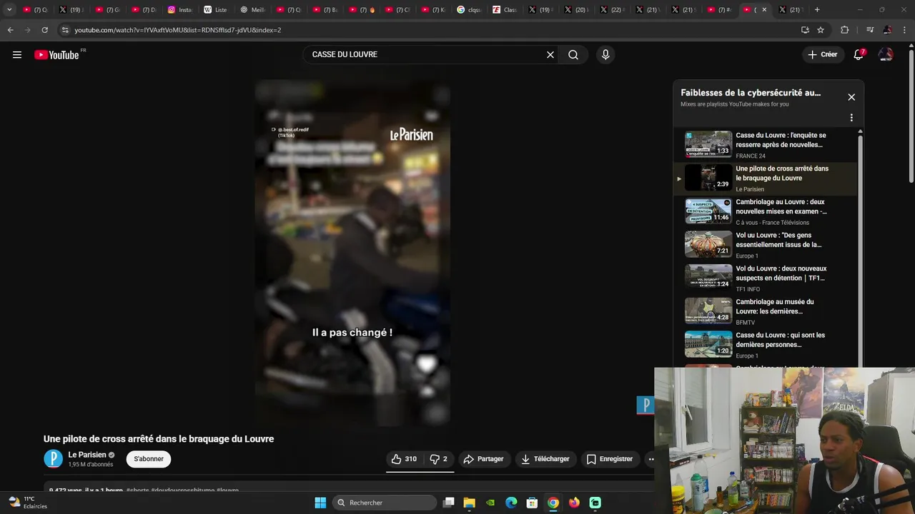
Task: Switch to the Instagram browser tab
Action: point(180,10)
